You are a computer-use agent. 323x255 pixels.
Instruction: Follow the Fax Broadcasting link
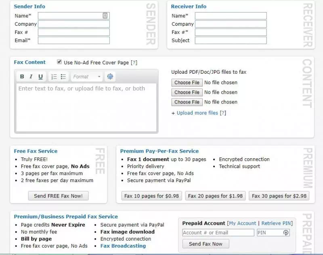pyautogui.click(x=123, y=246)
